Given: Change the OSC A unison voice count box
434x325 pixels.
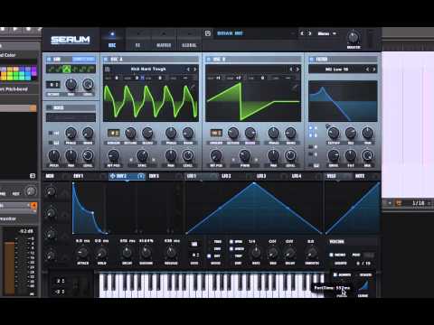Looking at the screenshot, I should (114, 133).
